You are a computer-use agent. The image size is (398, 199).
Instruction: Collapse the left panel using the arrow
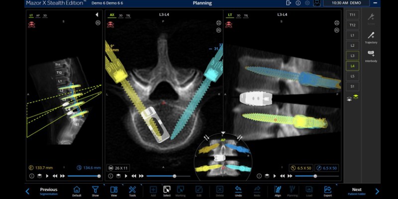(97, 15)
